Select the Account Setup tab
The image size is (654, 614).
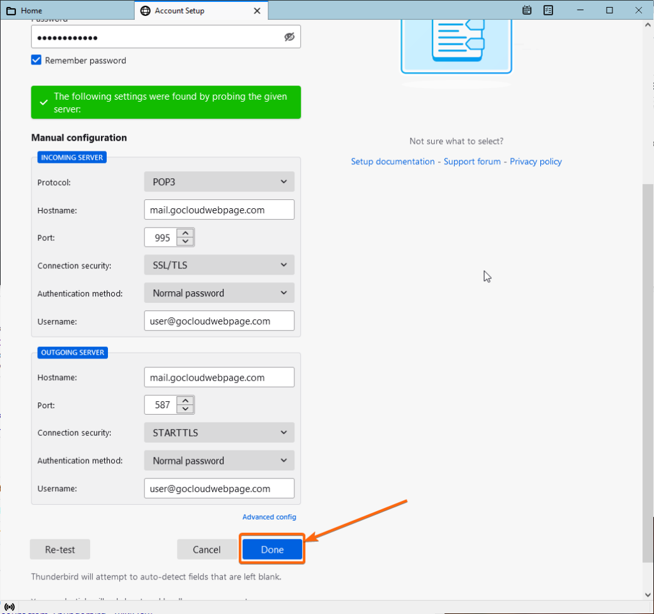pos(192,10)
